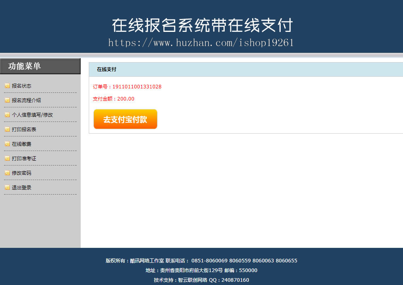Click the icon beside 打印准考证
Viewport: 403px width, 285px height.
(x=7, y=159)
